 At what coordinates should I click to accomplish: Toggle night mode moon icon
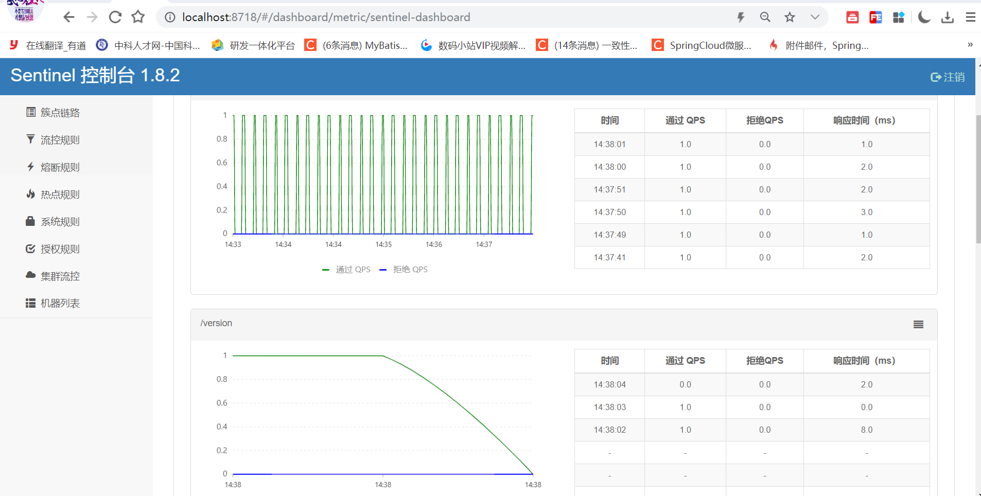point(924,17)
